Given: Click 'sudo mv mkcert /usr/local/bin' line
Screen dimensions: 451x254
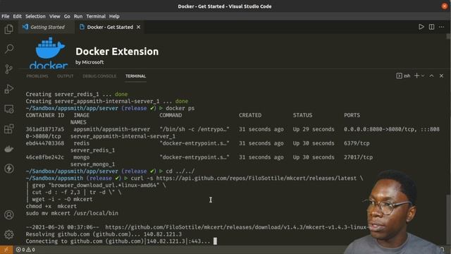Looking at the screenshot, I should point(72,213).
